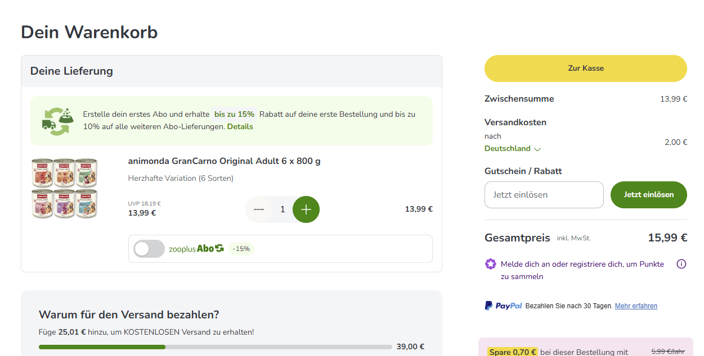Toggle the zooplus Abo switch

pos(149,249)
